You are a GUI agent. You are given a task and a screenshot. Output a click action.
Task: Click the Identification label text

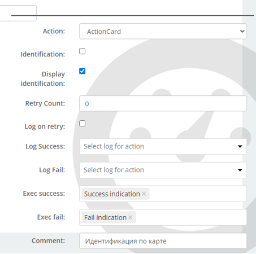tap(43, 54)
